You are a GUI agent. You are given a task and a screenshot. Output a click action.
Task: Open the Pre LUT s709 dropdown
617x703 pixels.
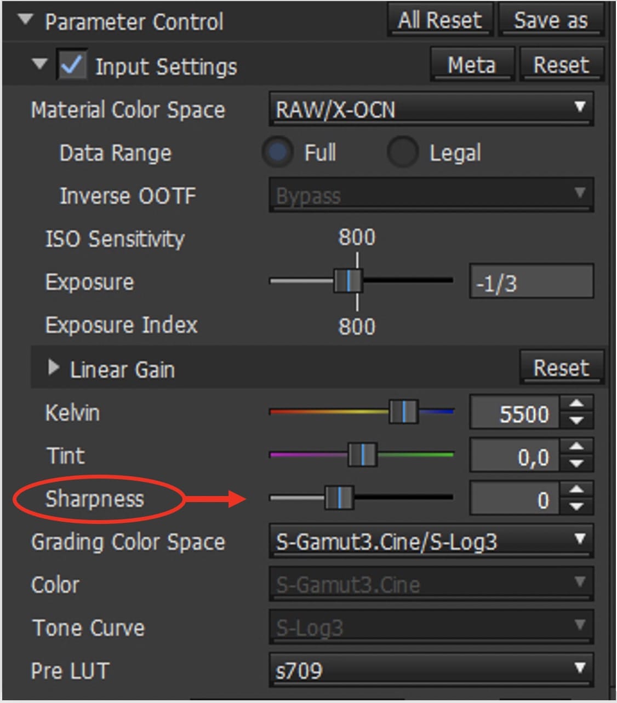[431, 670]
